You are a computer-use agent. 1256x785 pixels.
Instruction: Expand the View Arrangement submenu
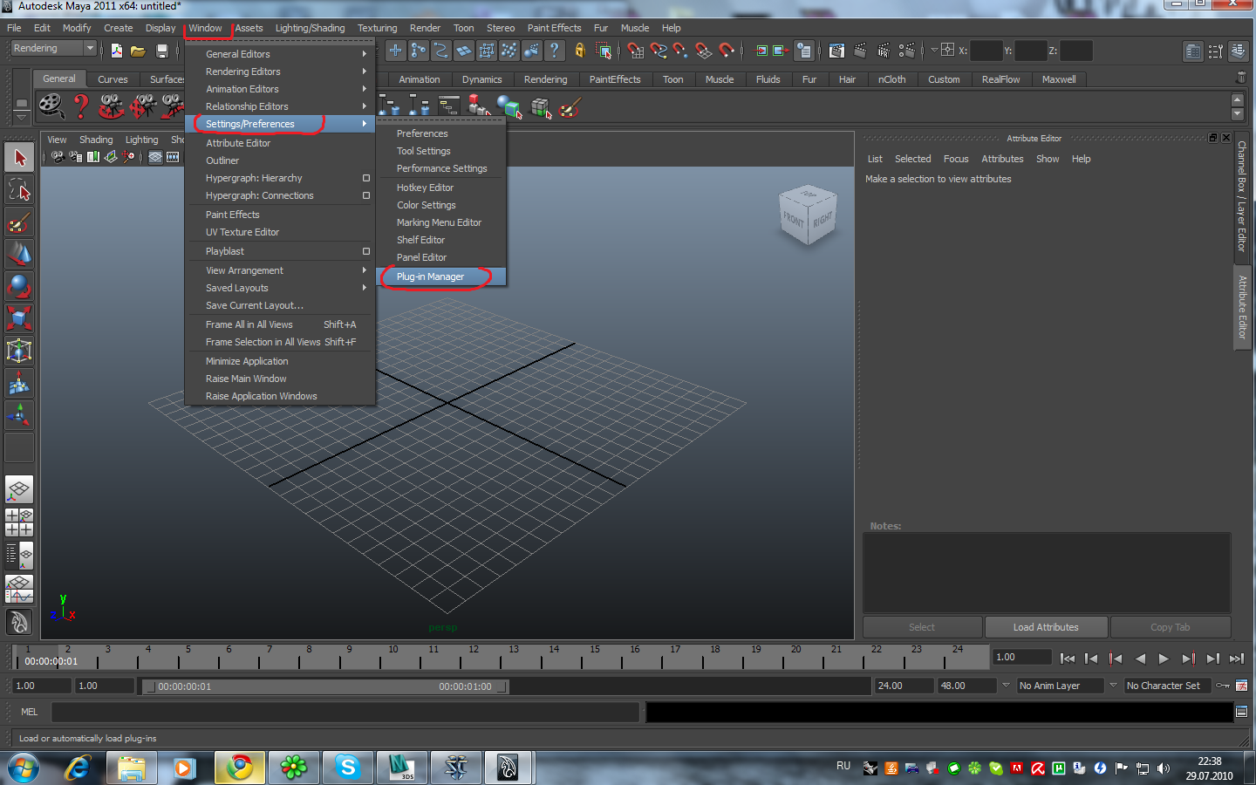tap(282, 270)
